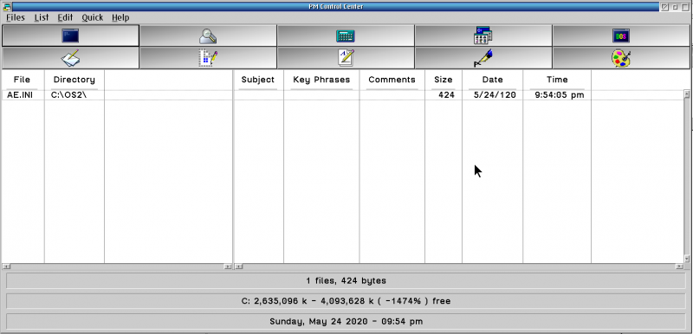This screenshot has width=693, height=334.
Task: Click the Key Phrases column header
Action: click(321, 80)
